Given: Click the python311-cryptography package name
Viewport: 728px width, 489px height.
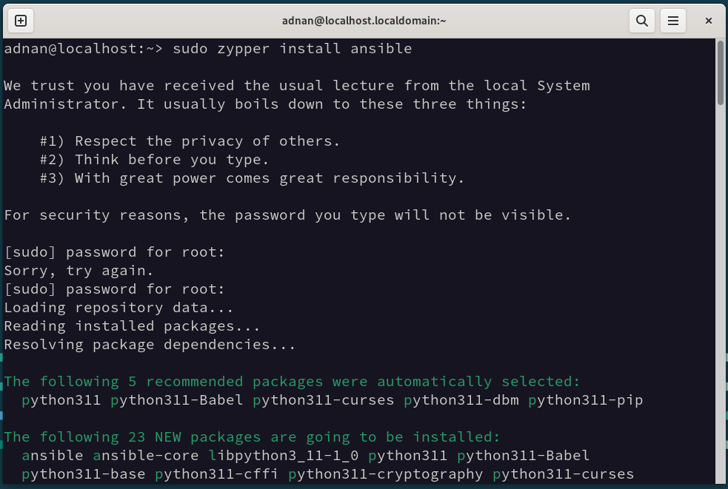Looking at the screenshot, I should click(385, 474).
